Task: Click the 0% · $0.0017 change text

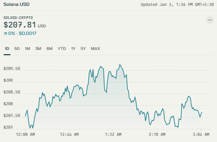Action: coord(22,33)
